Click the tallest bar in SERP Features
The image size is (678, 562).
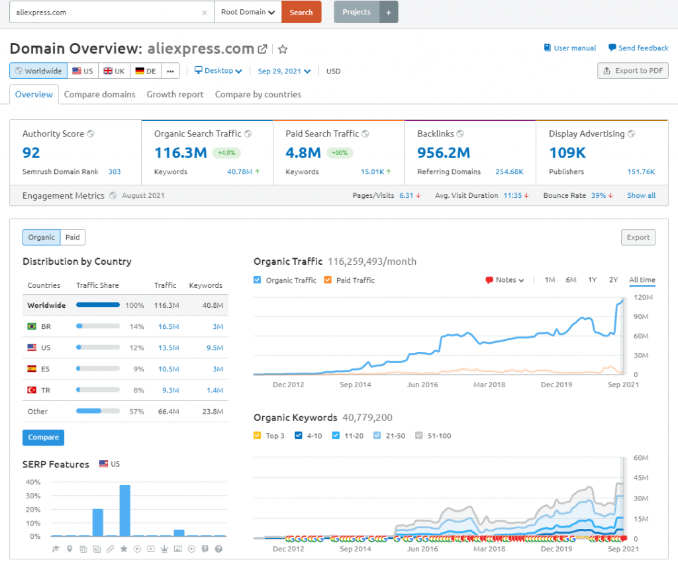(125, 510)
